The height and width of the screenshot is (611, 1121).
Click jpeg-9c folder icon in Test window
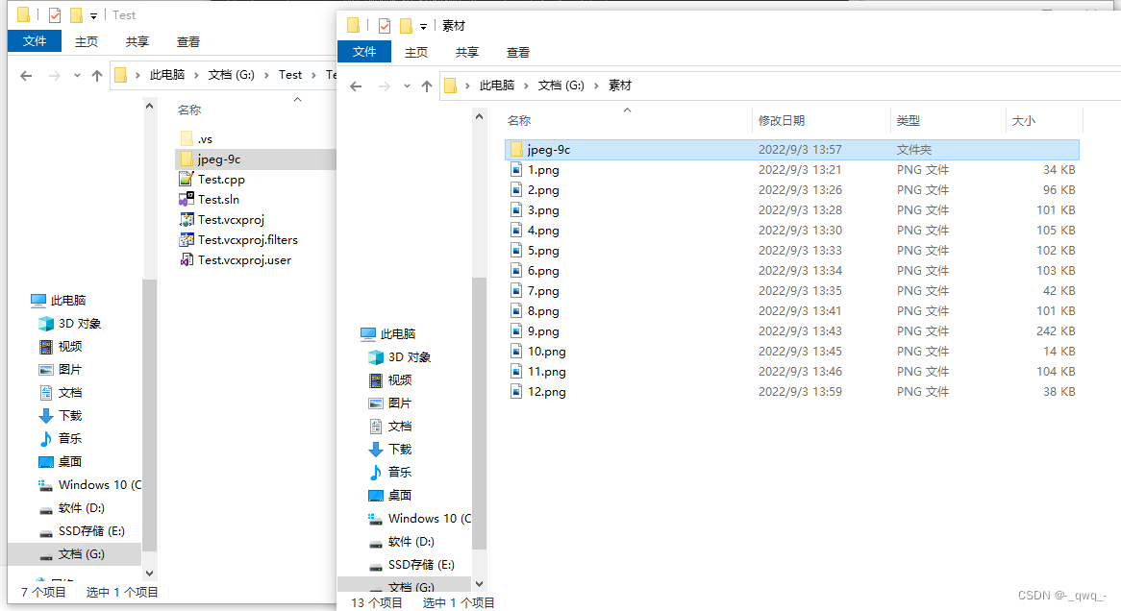[x=187, y=159]
